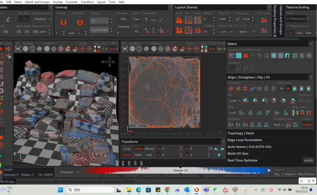Run the Pack islands icon in Layout panel
The width and height of the screenshot is (317, 195).
[x=179, y=20]
